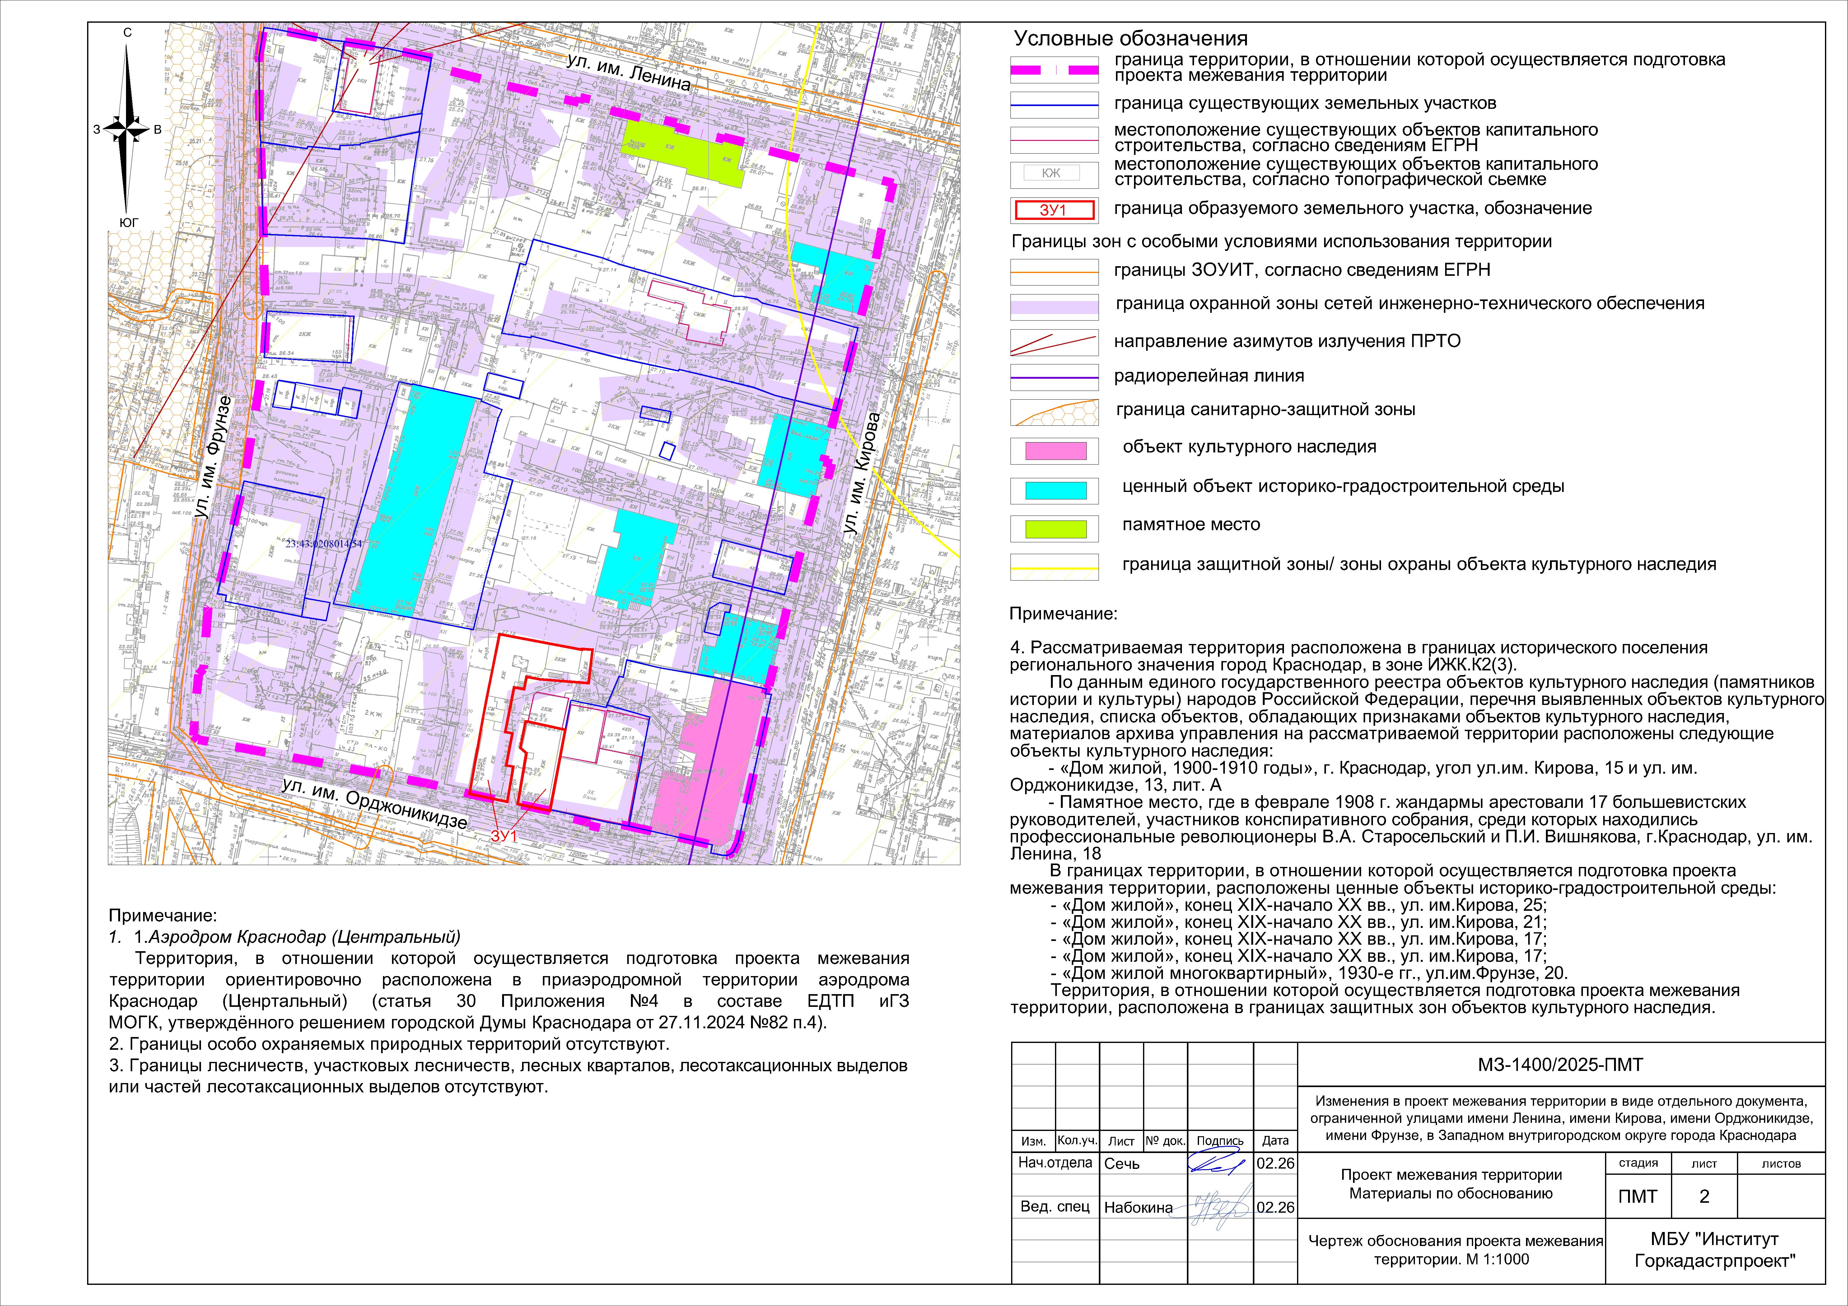Click the purple radio relay line legend symbol
The image size is (1848, 1306).
click(1054, 377)
